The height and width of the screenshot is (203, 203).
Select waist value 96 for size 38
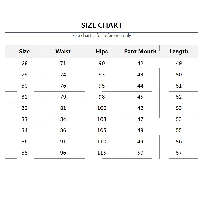click(63, 153)
